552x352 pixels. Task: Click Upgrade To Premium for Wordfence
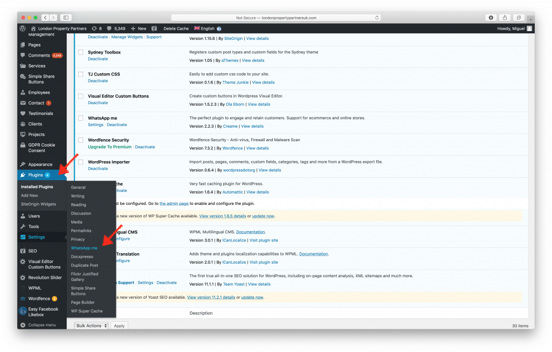pyautogui.click(x=109, y=147)
